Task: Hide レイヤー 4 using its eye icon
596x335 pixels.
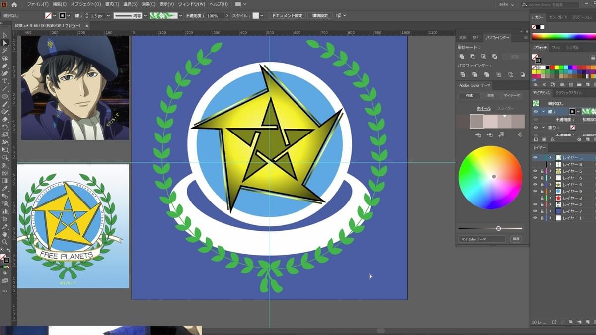Action: pos(535,185)
